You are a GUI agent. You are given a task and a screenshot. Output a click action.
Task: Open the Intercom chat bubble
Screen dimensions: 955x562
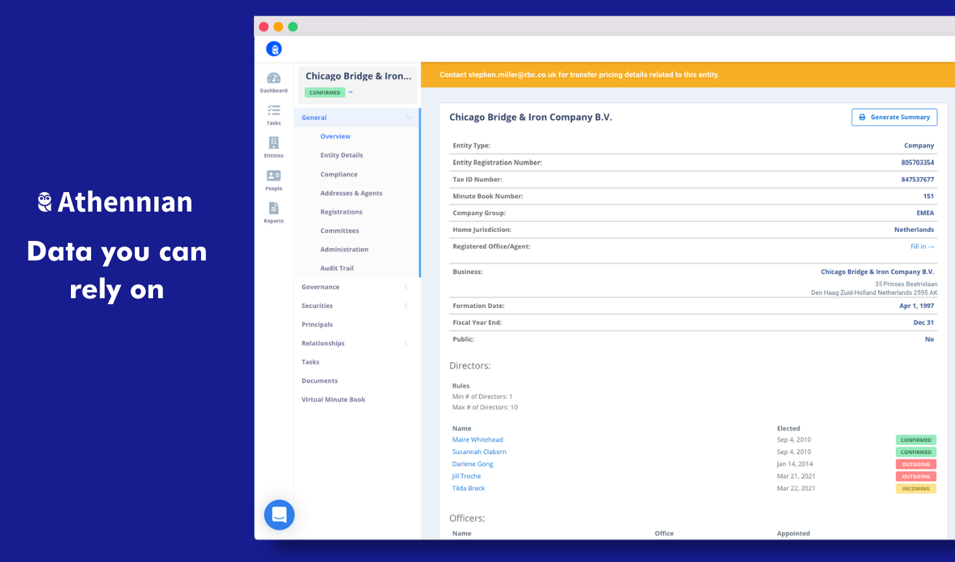click(279, 515)
